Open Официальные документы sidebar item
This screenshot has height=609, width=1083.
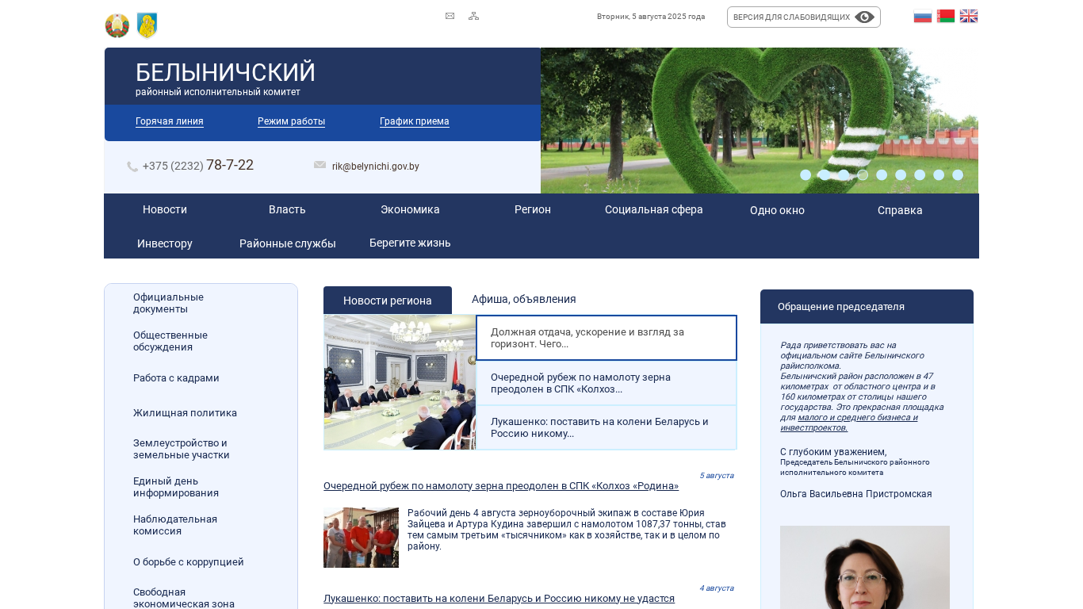click(x=168, y=303)
